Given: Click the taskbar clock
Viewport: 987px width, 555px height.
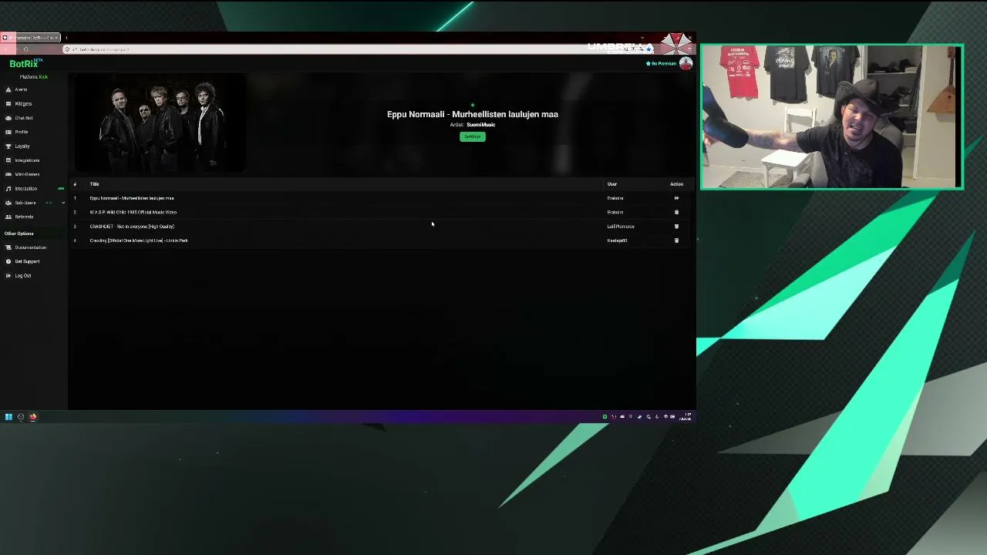Looking at the screenshot, I should pos(686,417).
